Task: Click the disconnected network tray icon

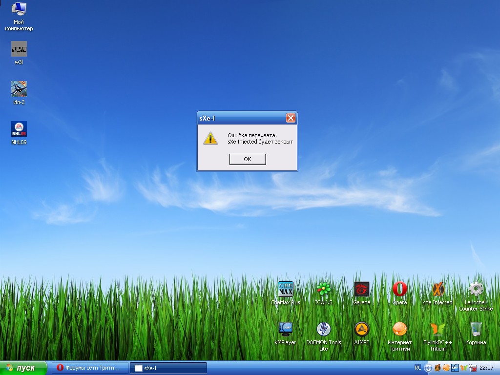Action: [473, 368]
